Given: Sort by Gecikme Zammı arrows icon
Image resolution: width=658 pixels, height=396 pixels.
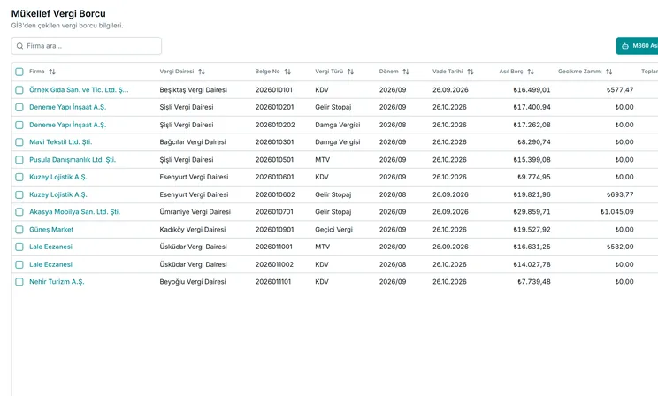Looking at the screenshot, I should click(x=608, y=72).
